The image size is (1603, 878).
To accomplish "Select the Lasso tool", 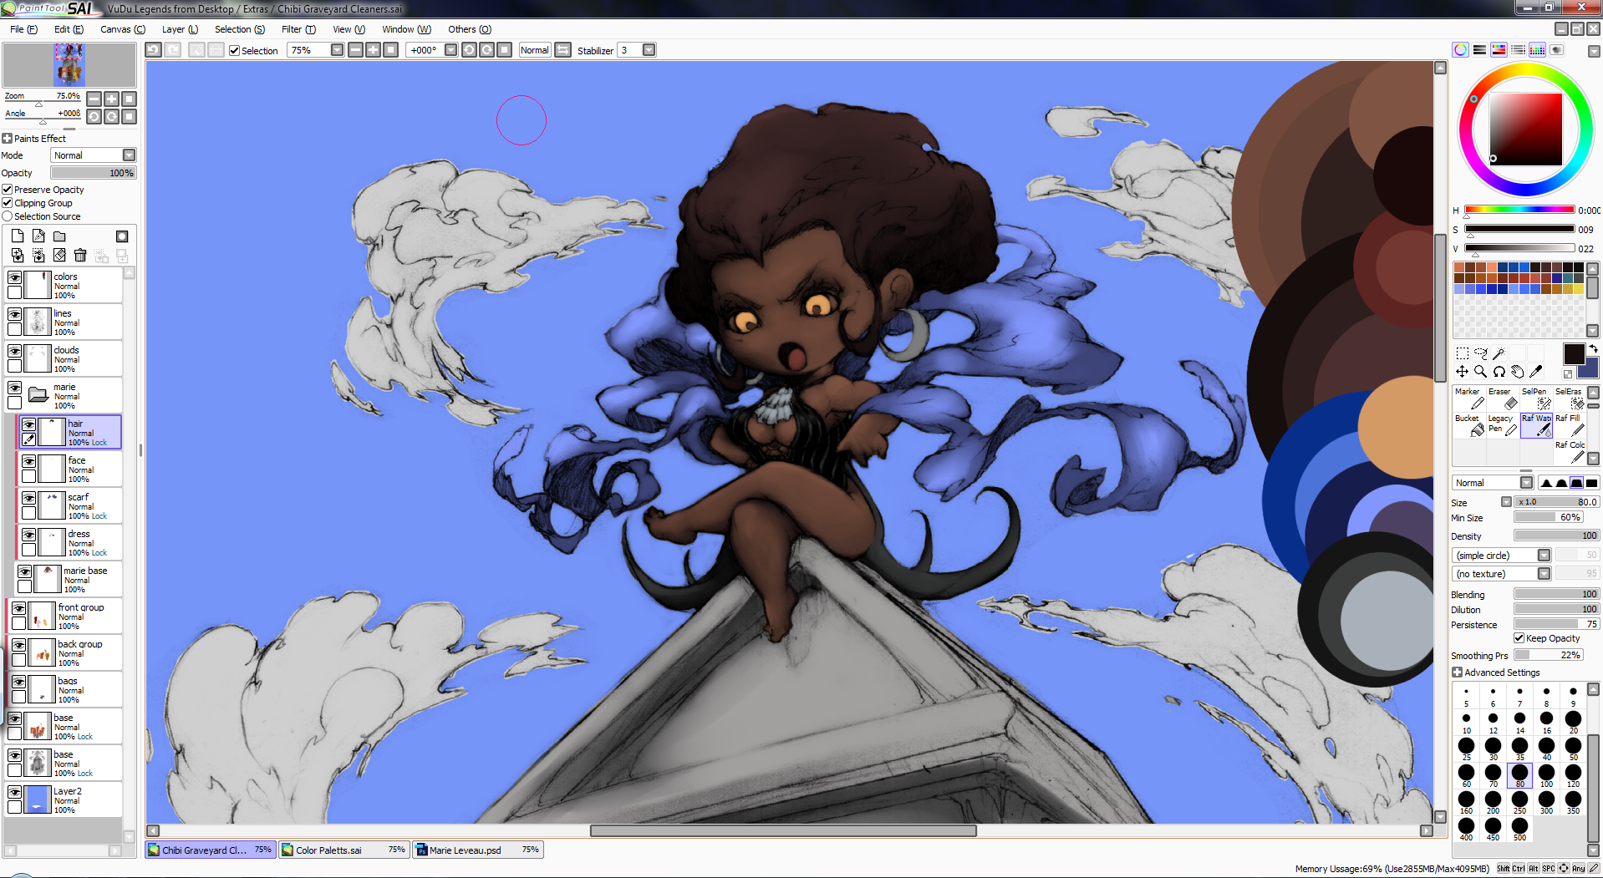I will click(1480, 353).
